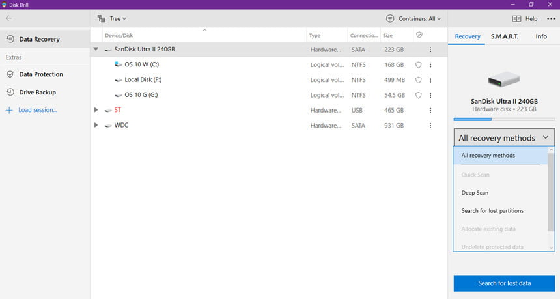560x299 pixels.
Task: Switch to the Recovery tab
Action: click(x=467, y=36)
